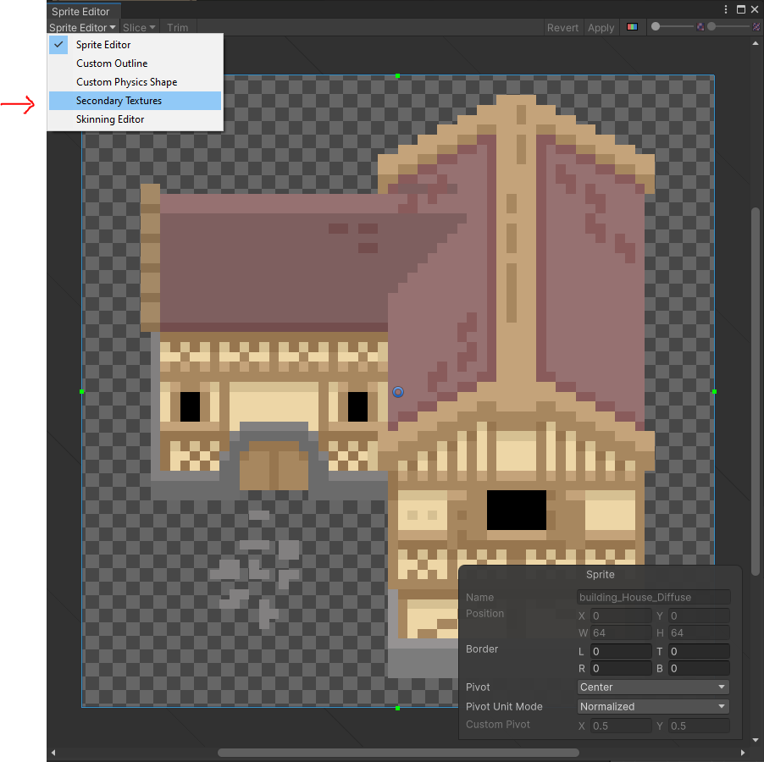This screenshot has width=764, height=762.
Task: Expand the Pivot dropdown set to Center
Action: click(653, 687)
